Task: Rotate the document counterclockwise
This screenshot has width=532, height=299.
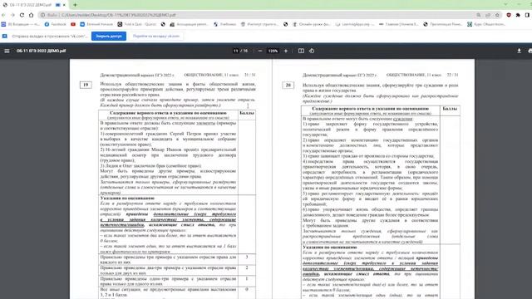Action: tap(312, 51)
